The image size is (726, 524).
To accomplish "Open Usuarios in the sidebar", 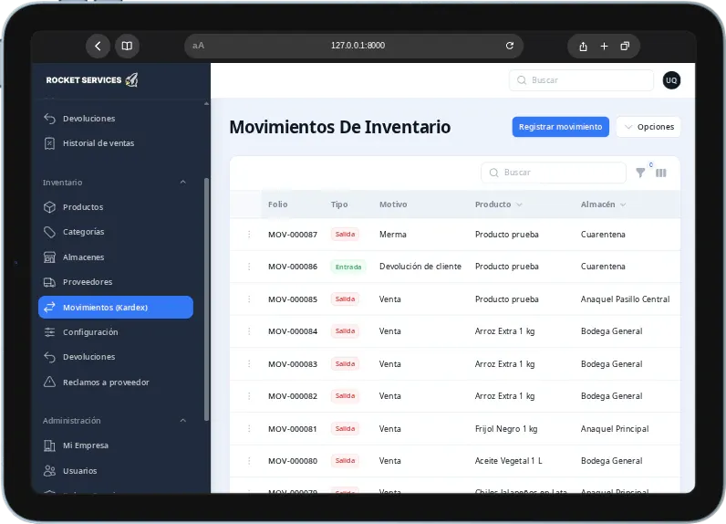I will pyautogui.click(x=116, y=471).
